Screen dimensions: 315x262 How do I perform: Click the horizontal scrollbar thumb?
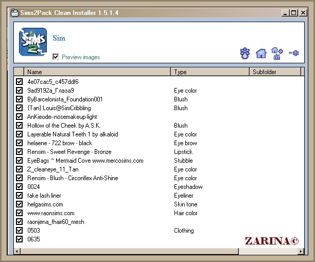click(x=129, y=251)
